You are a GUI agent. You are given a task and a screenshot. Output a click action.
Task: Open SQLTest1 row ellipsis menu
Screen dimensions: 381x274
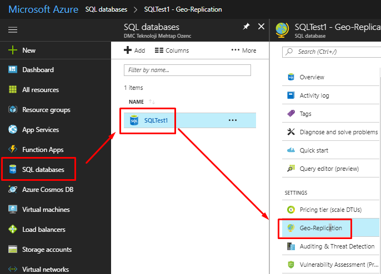click(x=233, y=120)
